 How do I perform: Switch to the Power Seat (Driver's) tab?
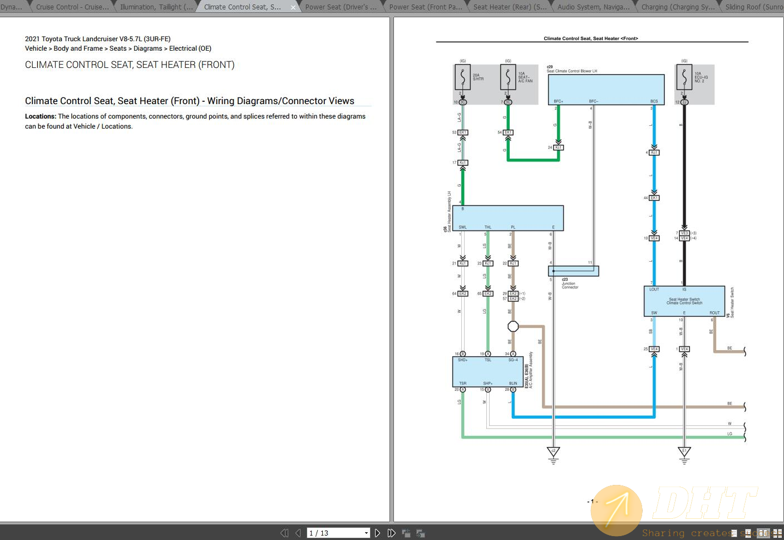pyautogui.click(x=341, y=7)
